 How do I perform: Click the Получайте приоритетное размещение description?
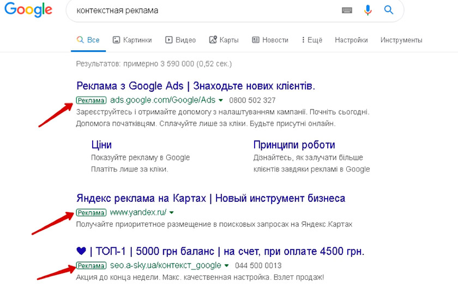[x=214, y=225]
